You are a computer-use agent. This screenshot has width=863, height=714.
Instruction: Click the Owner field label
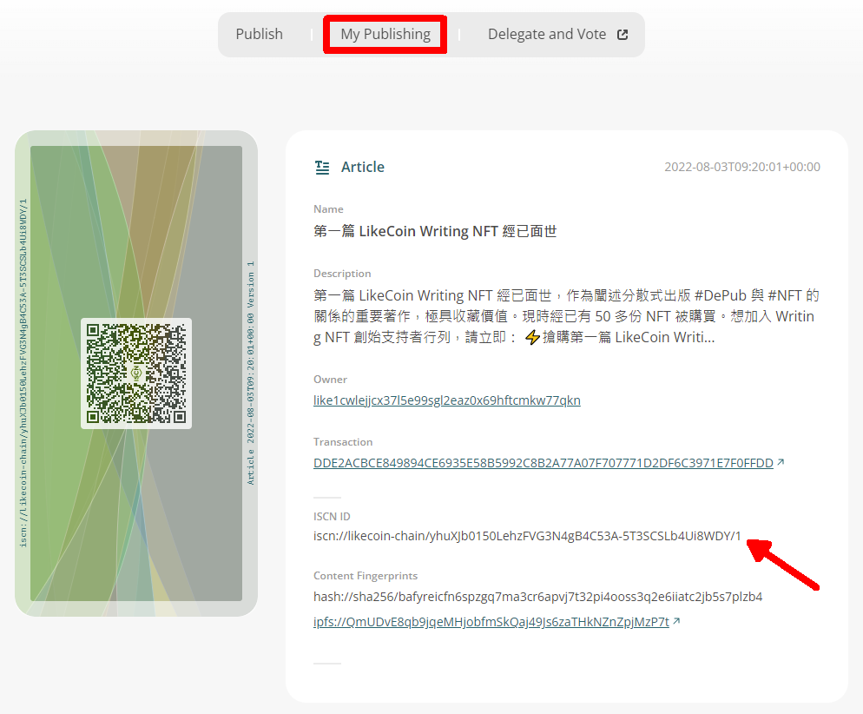coord(330,380)
